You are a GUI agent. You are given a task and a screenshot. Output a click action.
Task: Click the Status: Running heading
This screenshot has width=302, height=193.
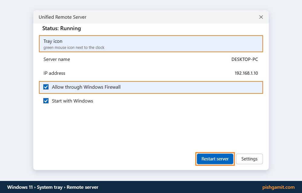(x=62, y=28)
